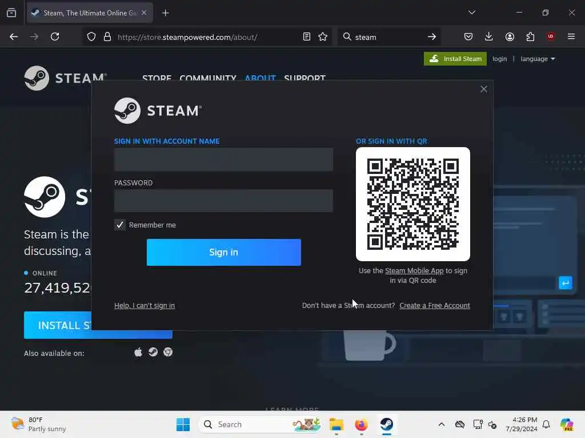
Task: Click the login link in the header
Action: 499,59
